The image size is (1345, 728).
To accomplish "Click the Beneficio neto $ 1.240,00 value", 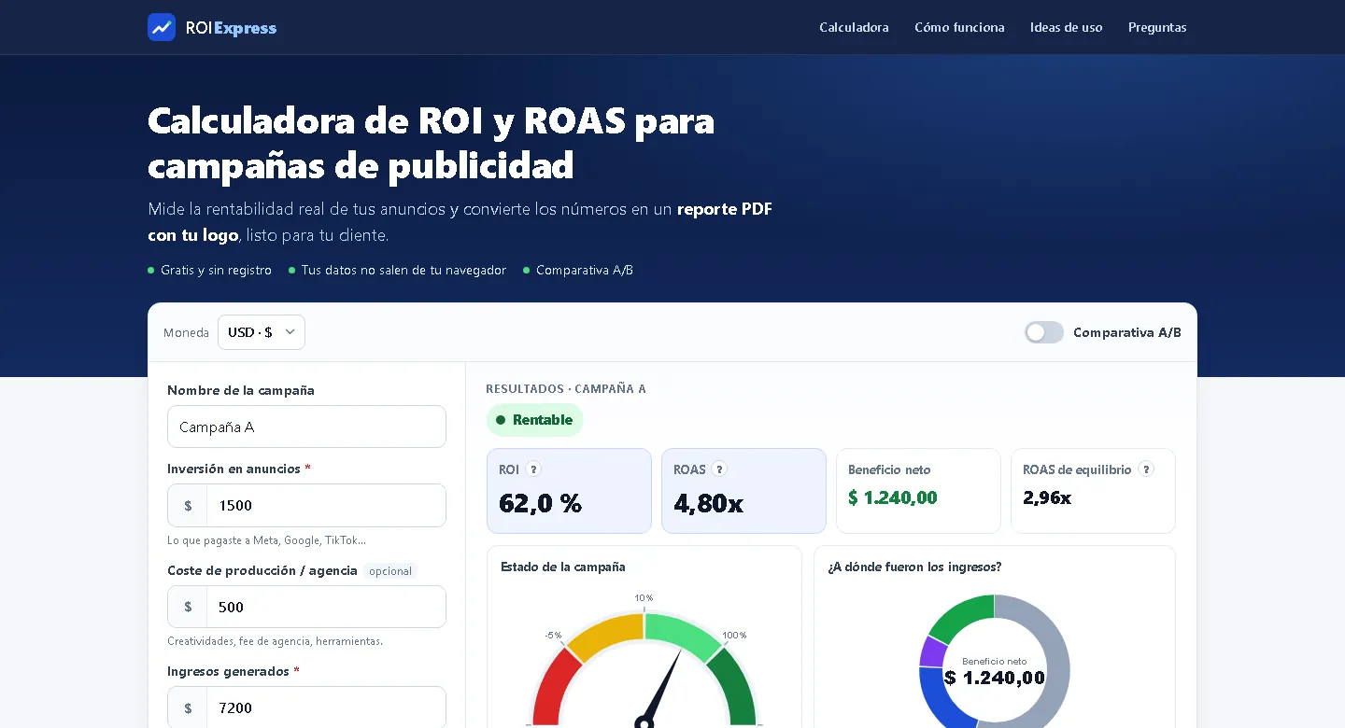I will point(892,497).
